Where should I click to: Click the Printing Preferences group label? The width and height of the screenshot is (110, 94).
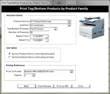[x=16, y=65]
